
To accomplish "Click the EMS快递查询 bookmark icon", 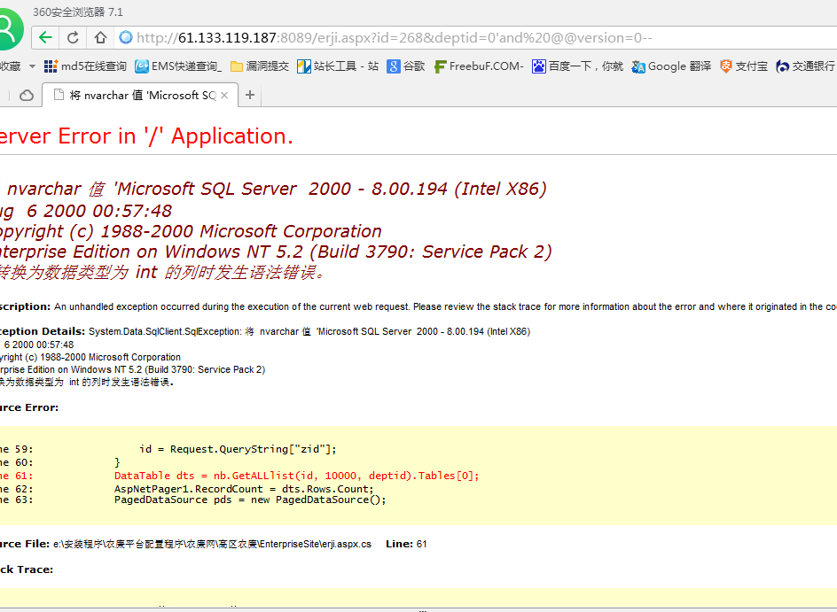I will tap(142, 66).
